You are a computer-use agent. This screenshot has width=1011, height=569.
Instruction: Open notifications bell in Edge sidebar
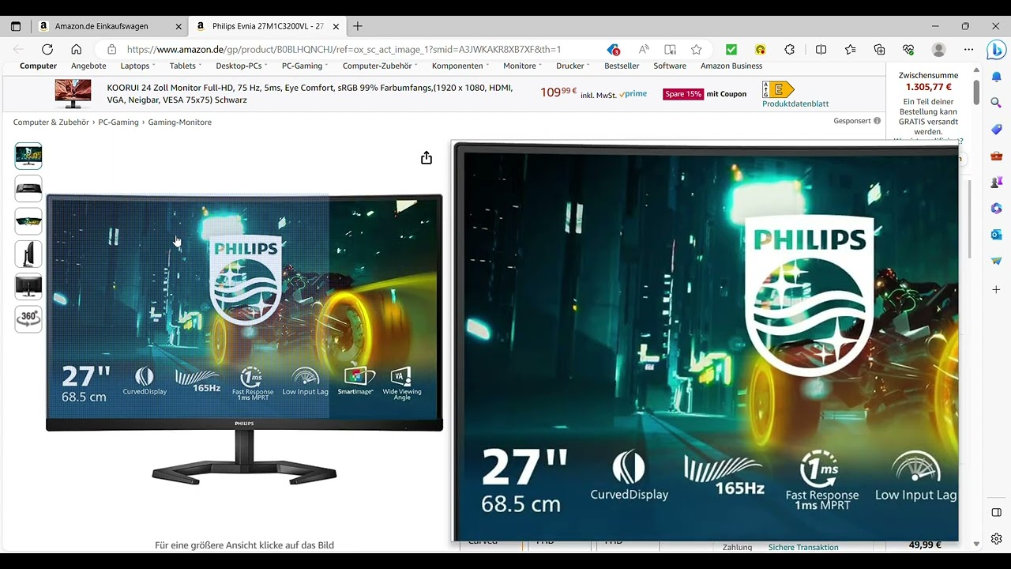[997, 77]
